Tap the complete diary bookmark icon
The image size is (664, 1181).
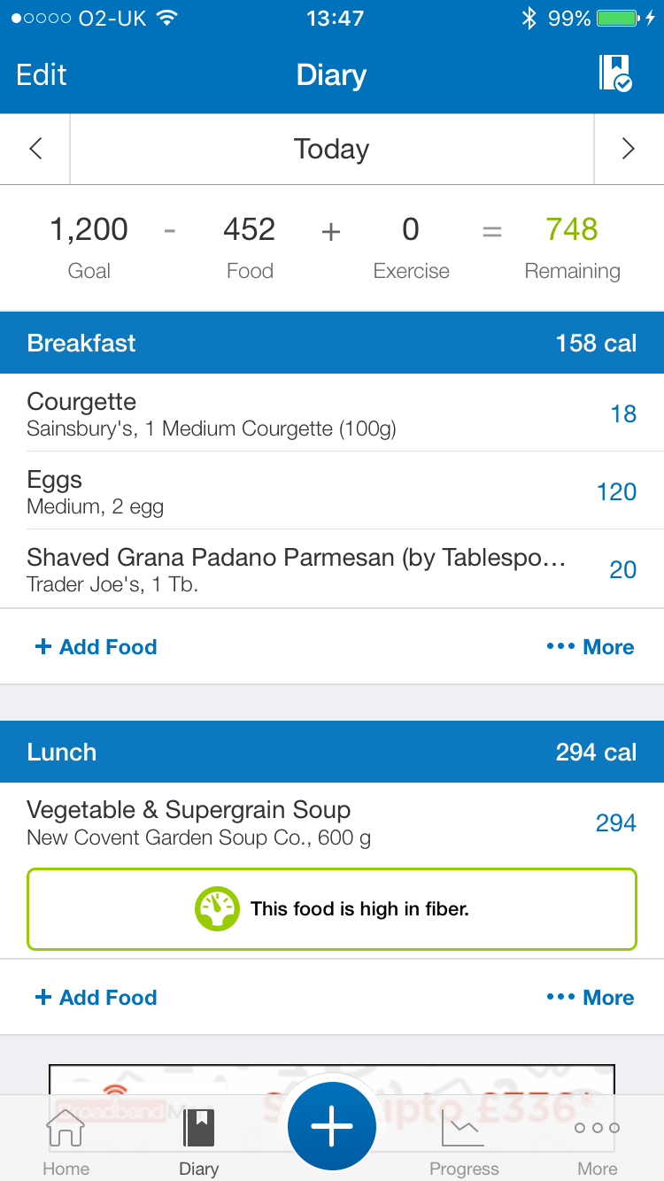(615, 73)
